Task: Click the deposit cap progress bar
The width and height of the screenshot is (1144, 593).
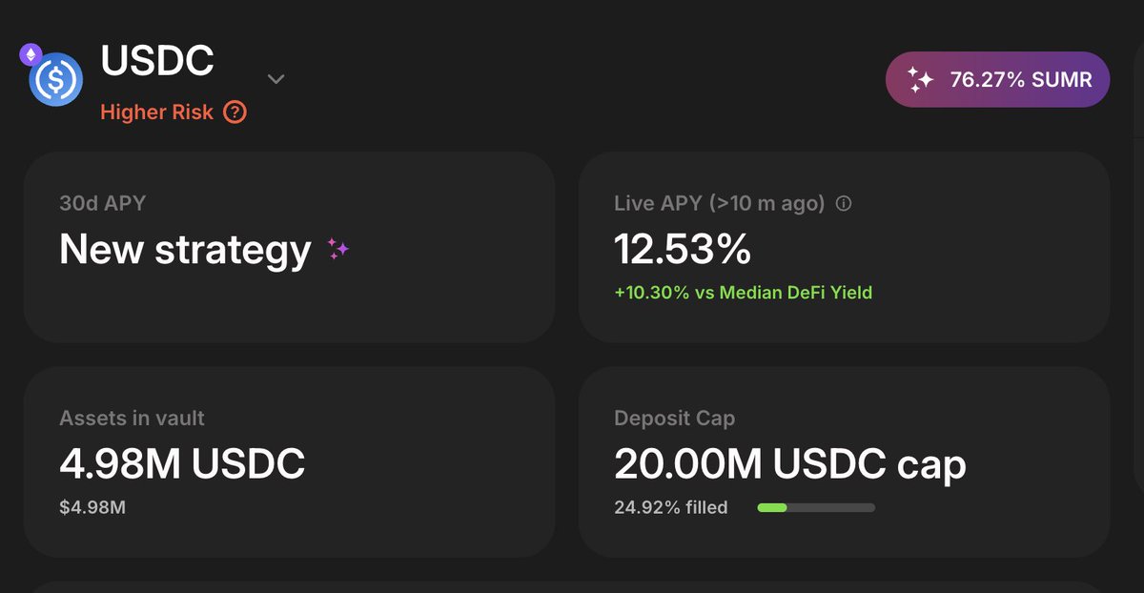Action: point(816,508)
